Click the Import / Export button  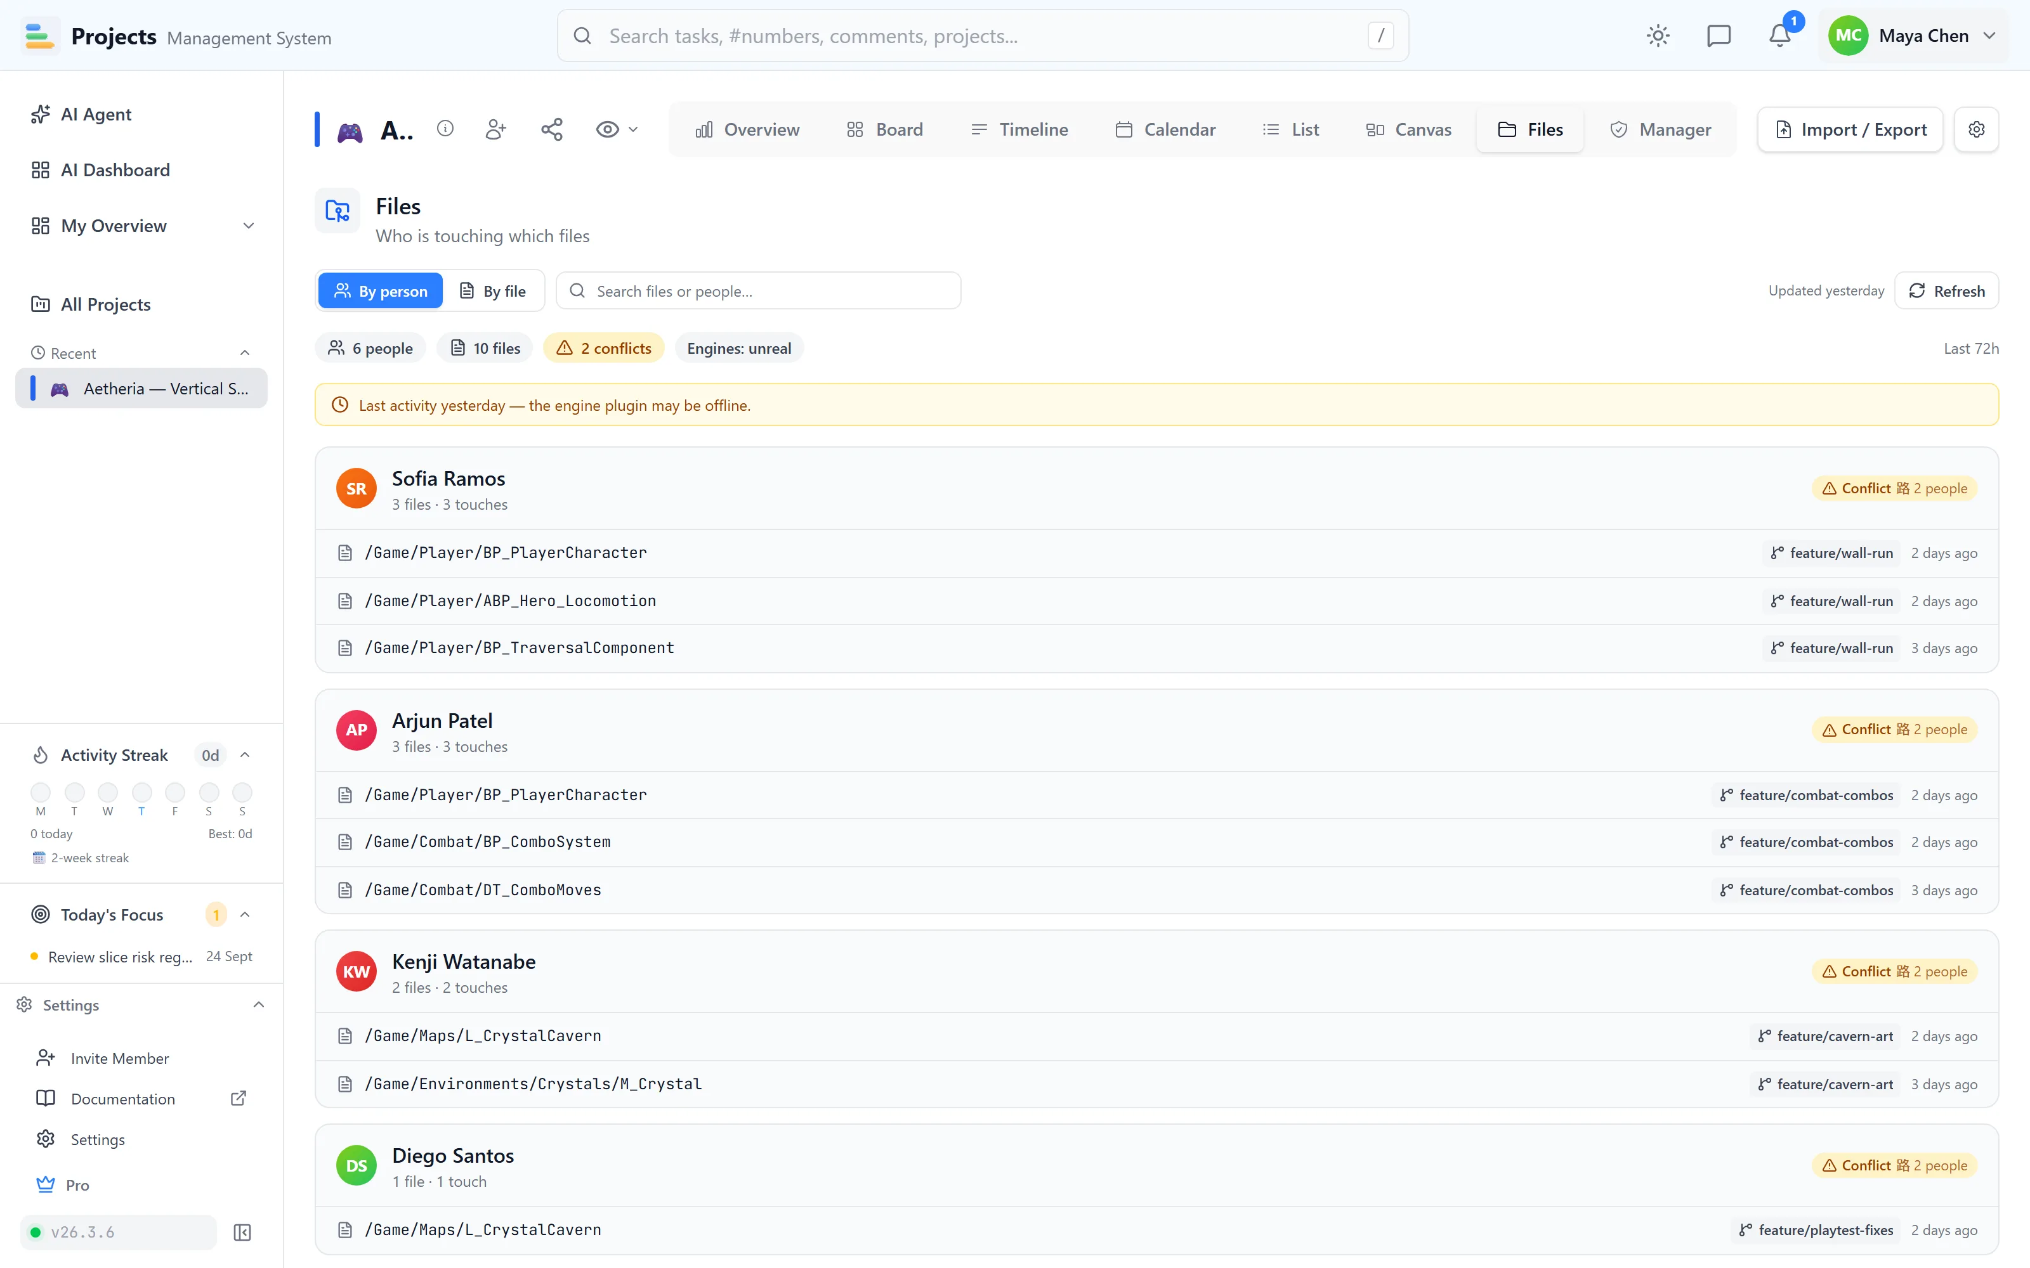(x=1850, y=129)
